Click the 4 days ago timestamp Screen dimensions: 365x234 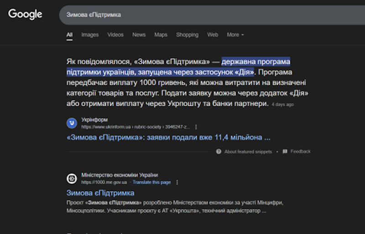pos(282,105)
